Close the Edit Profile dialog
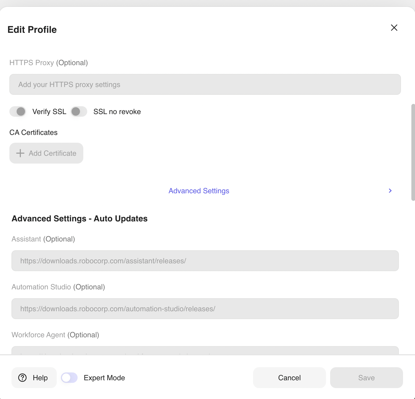The height and width of the screenshot is (399, 415). click(394, 28)
